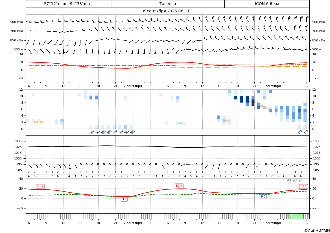The height and width of the screenshot is (233, 330).
Task: Click the Тасеево location title cell
Action: click(x=167, y=4)
